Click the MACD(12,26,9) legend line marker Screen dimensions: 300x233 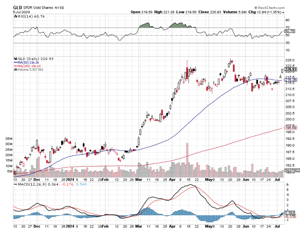tap(15, 184)
